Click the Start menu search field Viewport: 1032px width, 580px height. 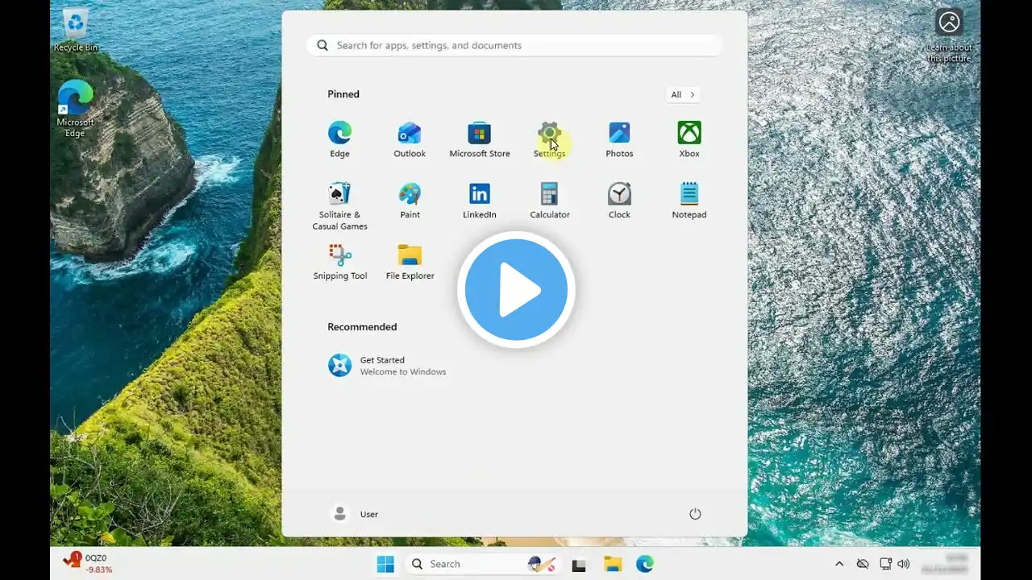pyautogui.click(x=514, y=45)
